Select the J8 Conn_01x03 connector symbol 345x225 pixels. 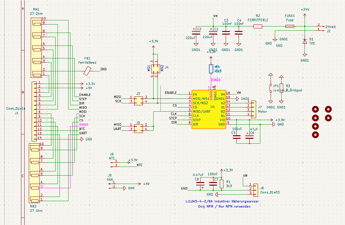point(256,190)
